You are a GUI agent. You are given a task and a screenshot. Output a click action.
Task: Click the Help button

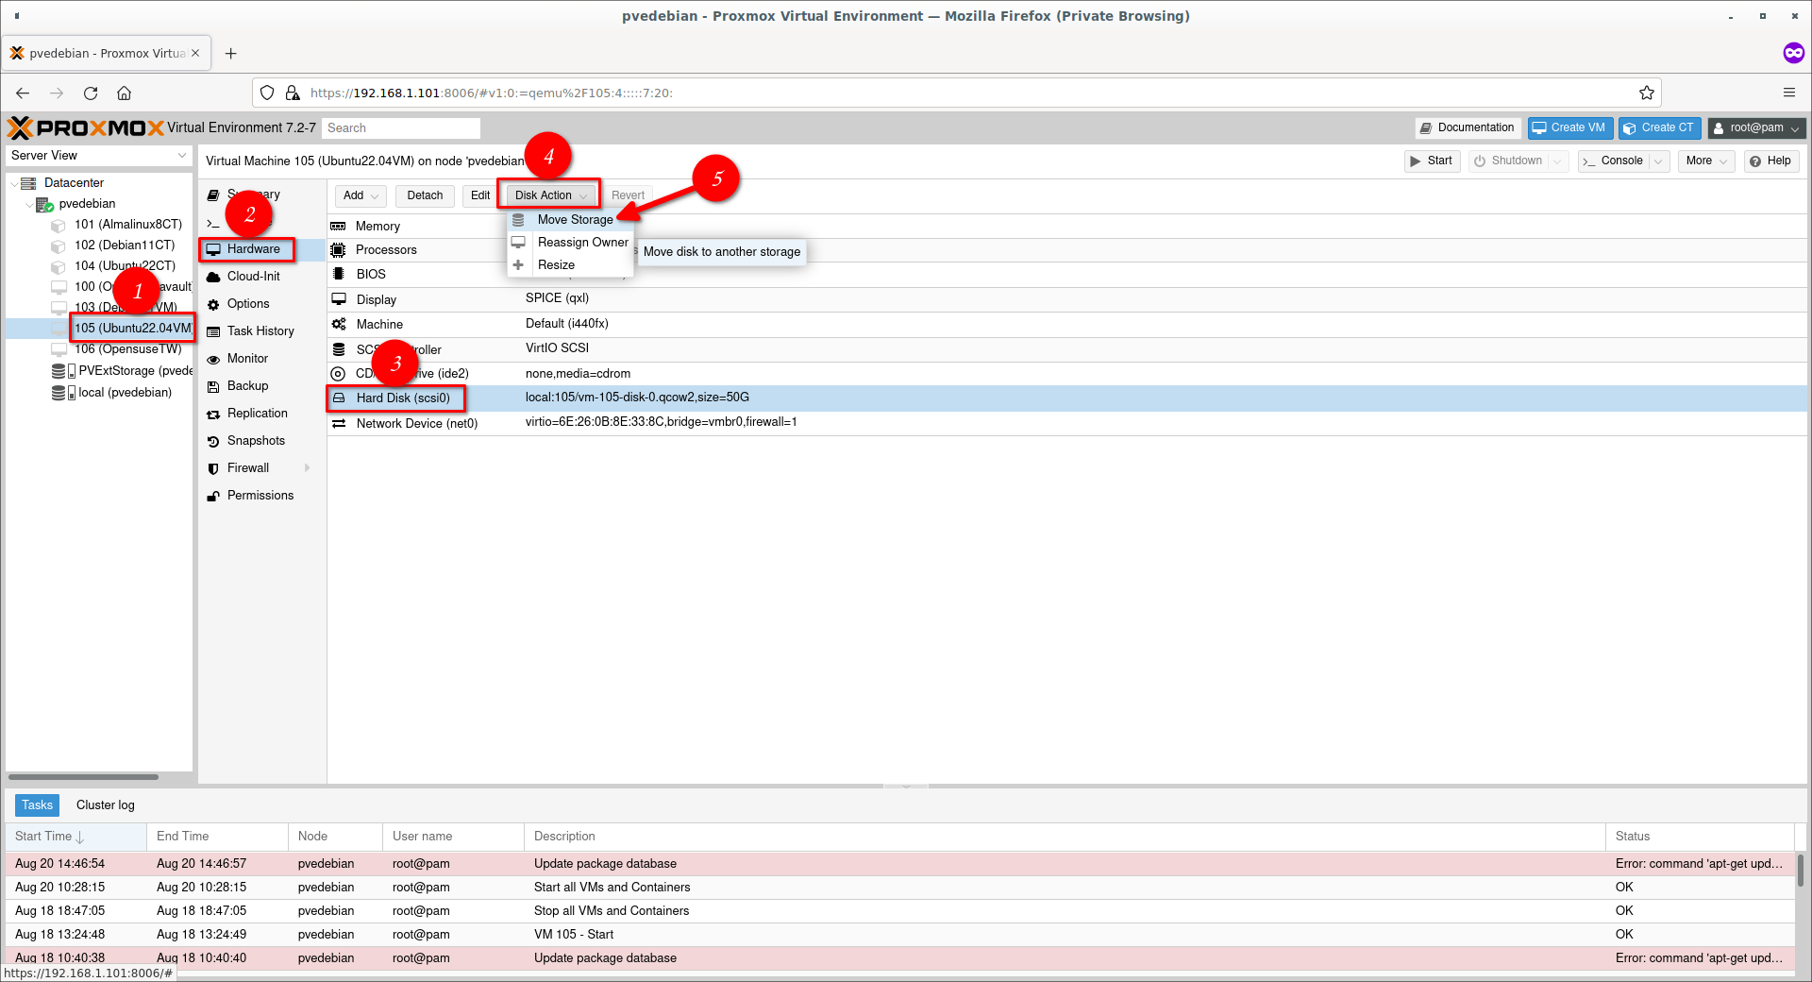(x=1770, y=161)
